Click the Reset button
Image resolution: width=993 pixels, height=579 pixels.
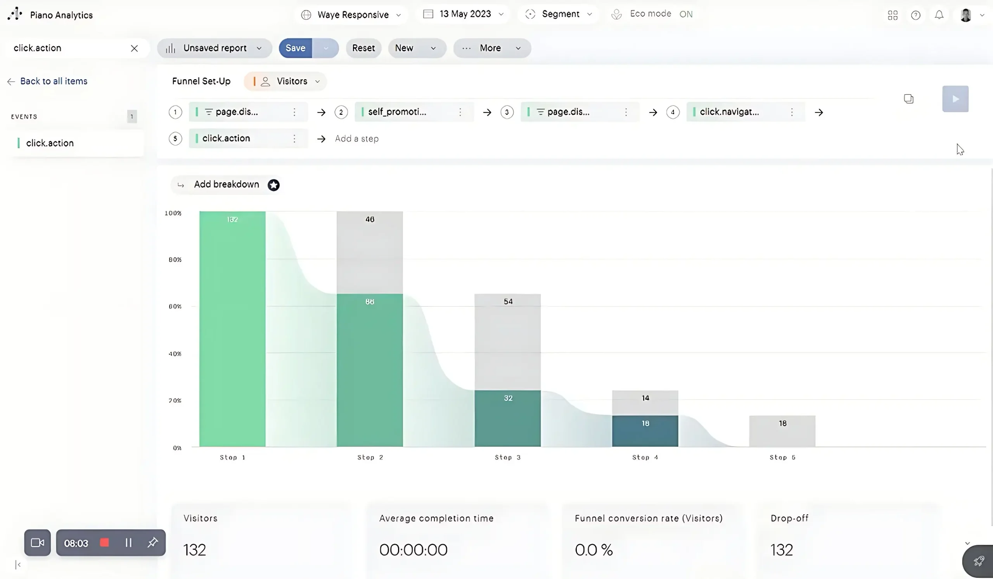(x=363, y=48)
